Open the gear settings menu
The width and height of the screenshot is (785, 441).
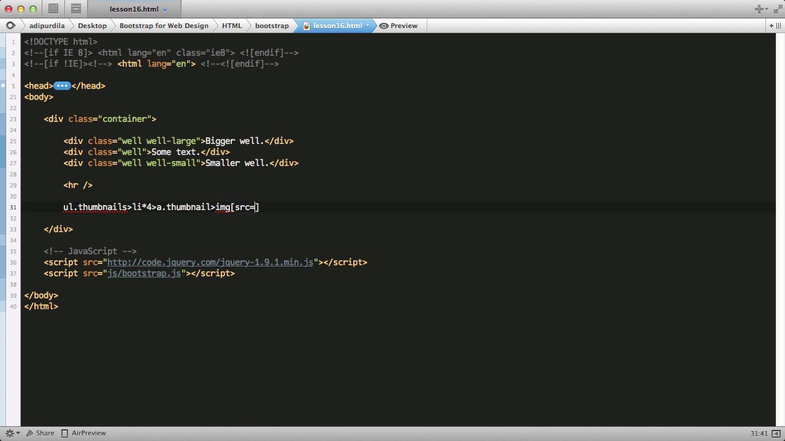[9, 433]
